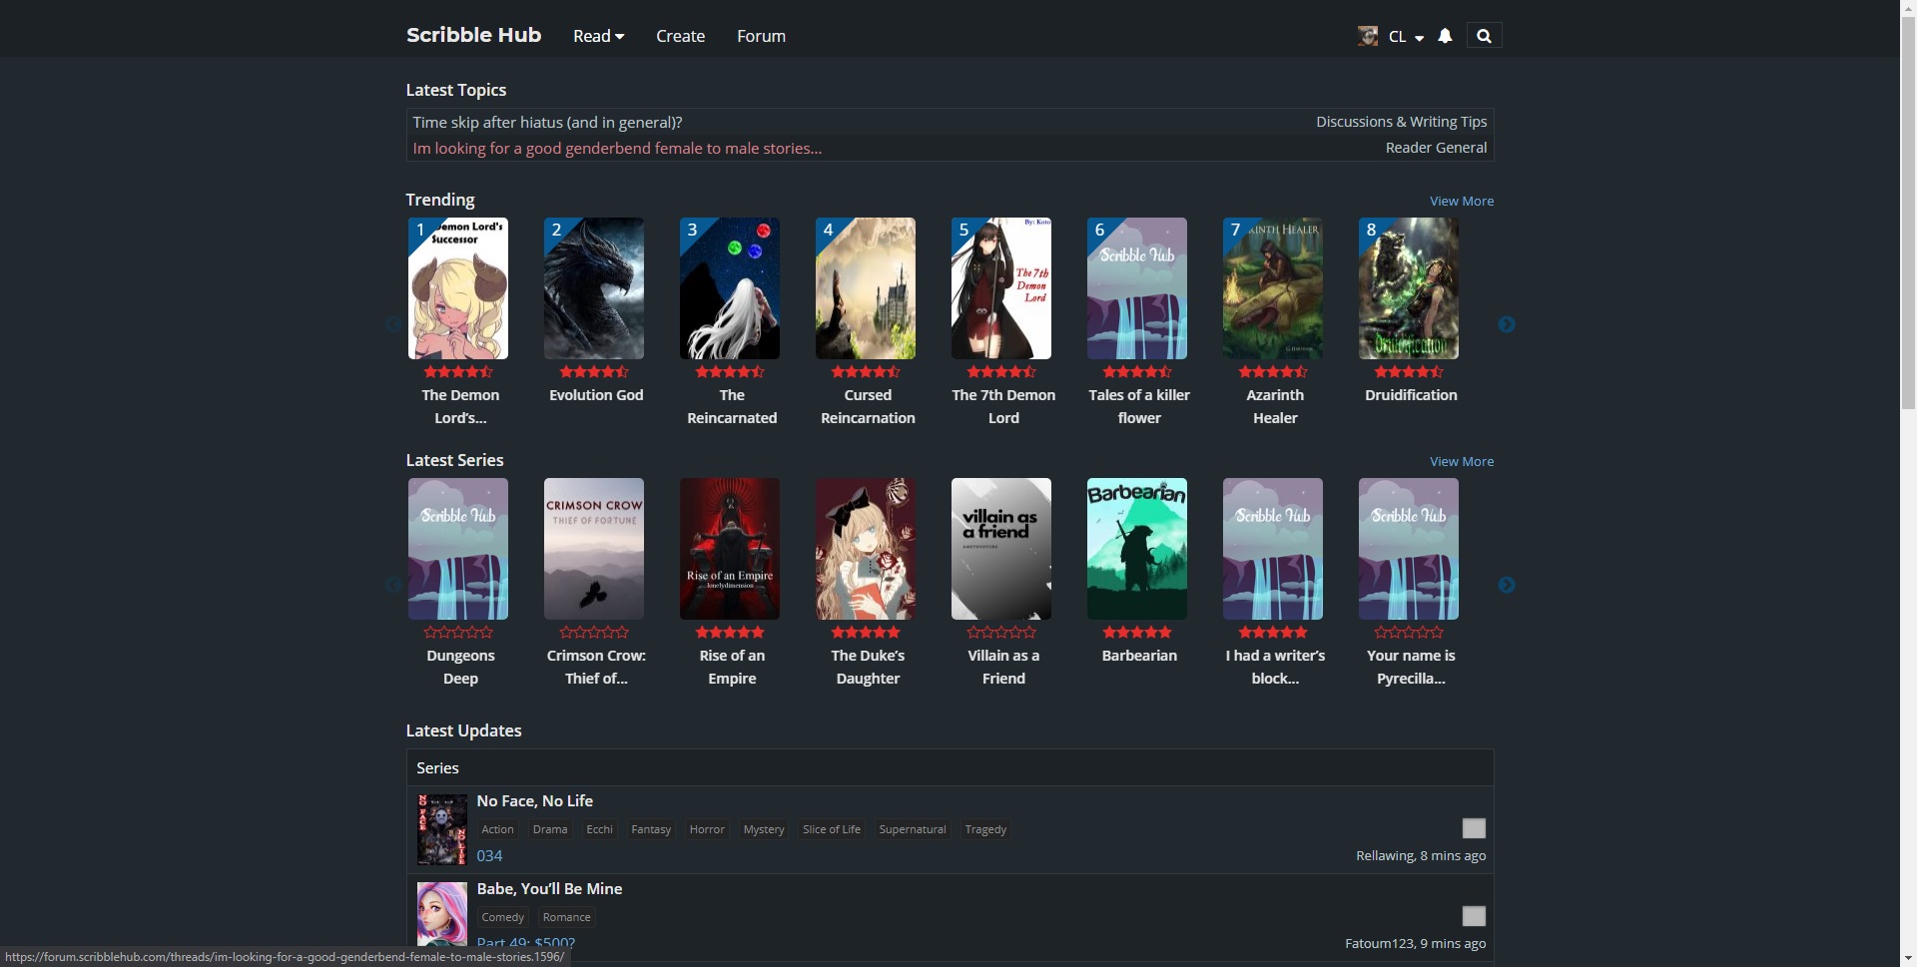
Task: Advance Latest Series carousel with right arrow
Action: pyautogui.click(x=1507, y=585)
